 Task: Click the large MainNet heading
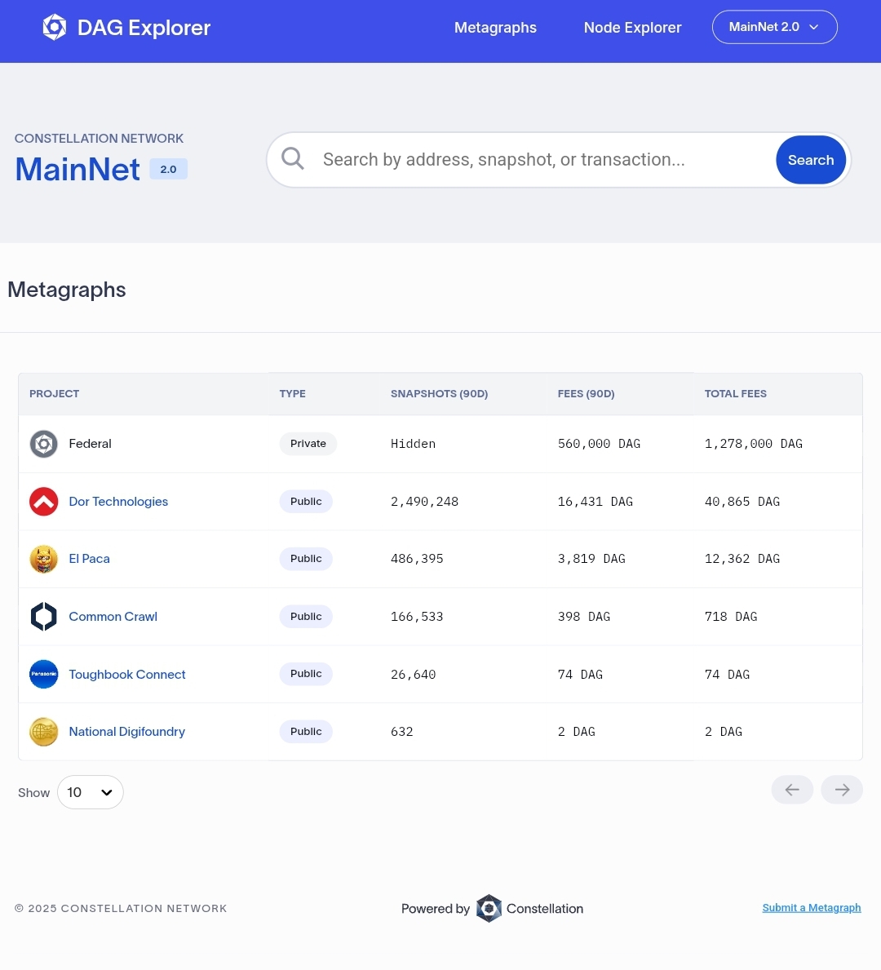tap(77, 169)
